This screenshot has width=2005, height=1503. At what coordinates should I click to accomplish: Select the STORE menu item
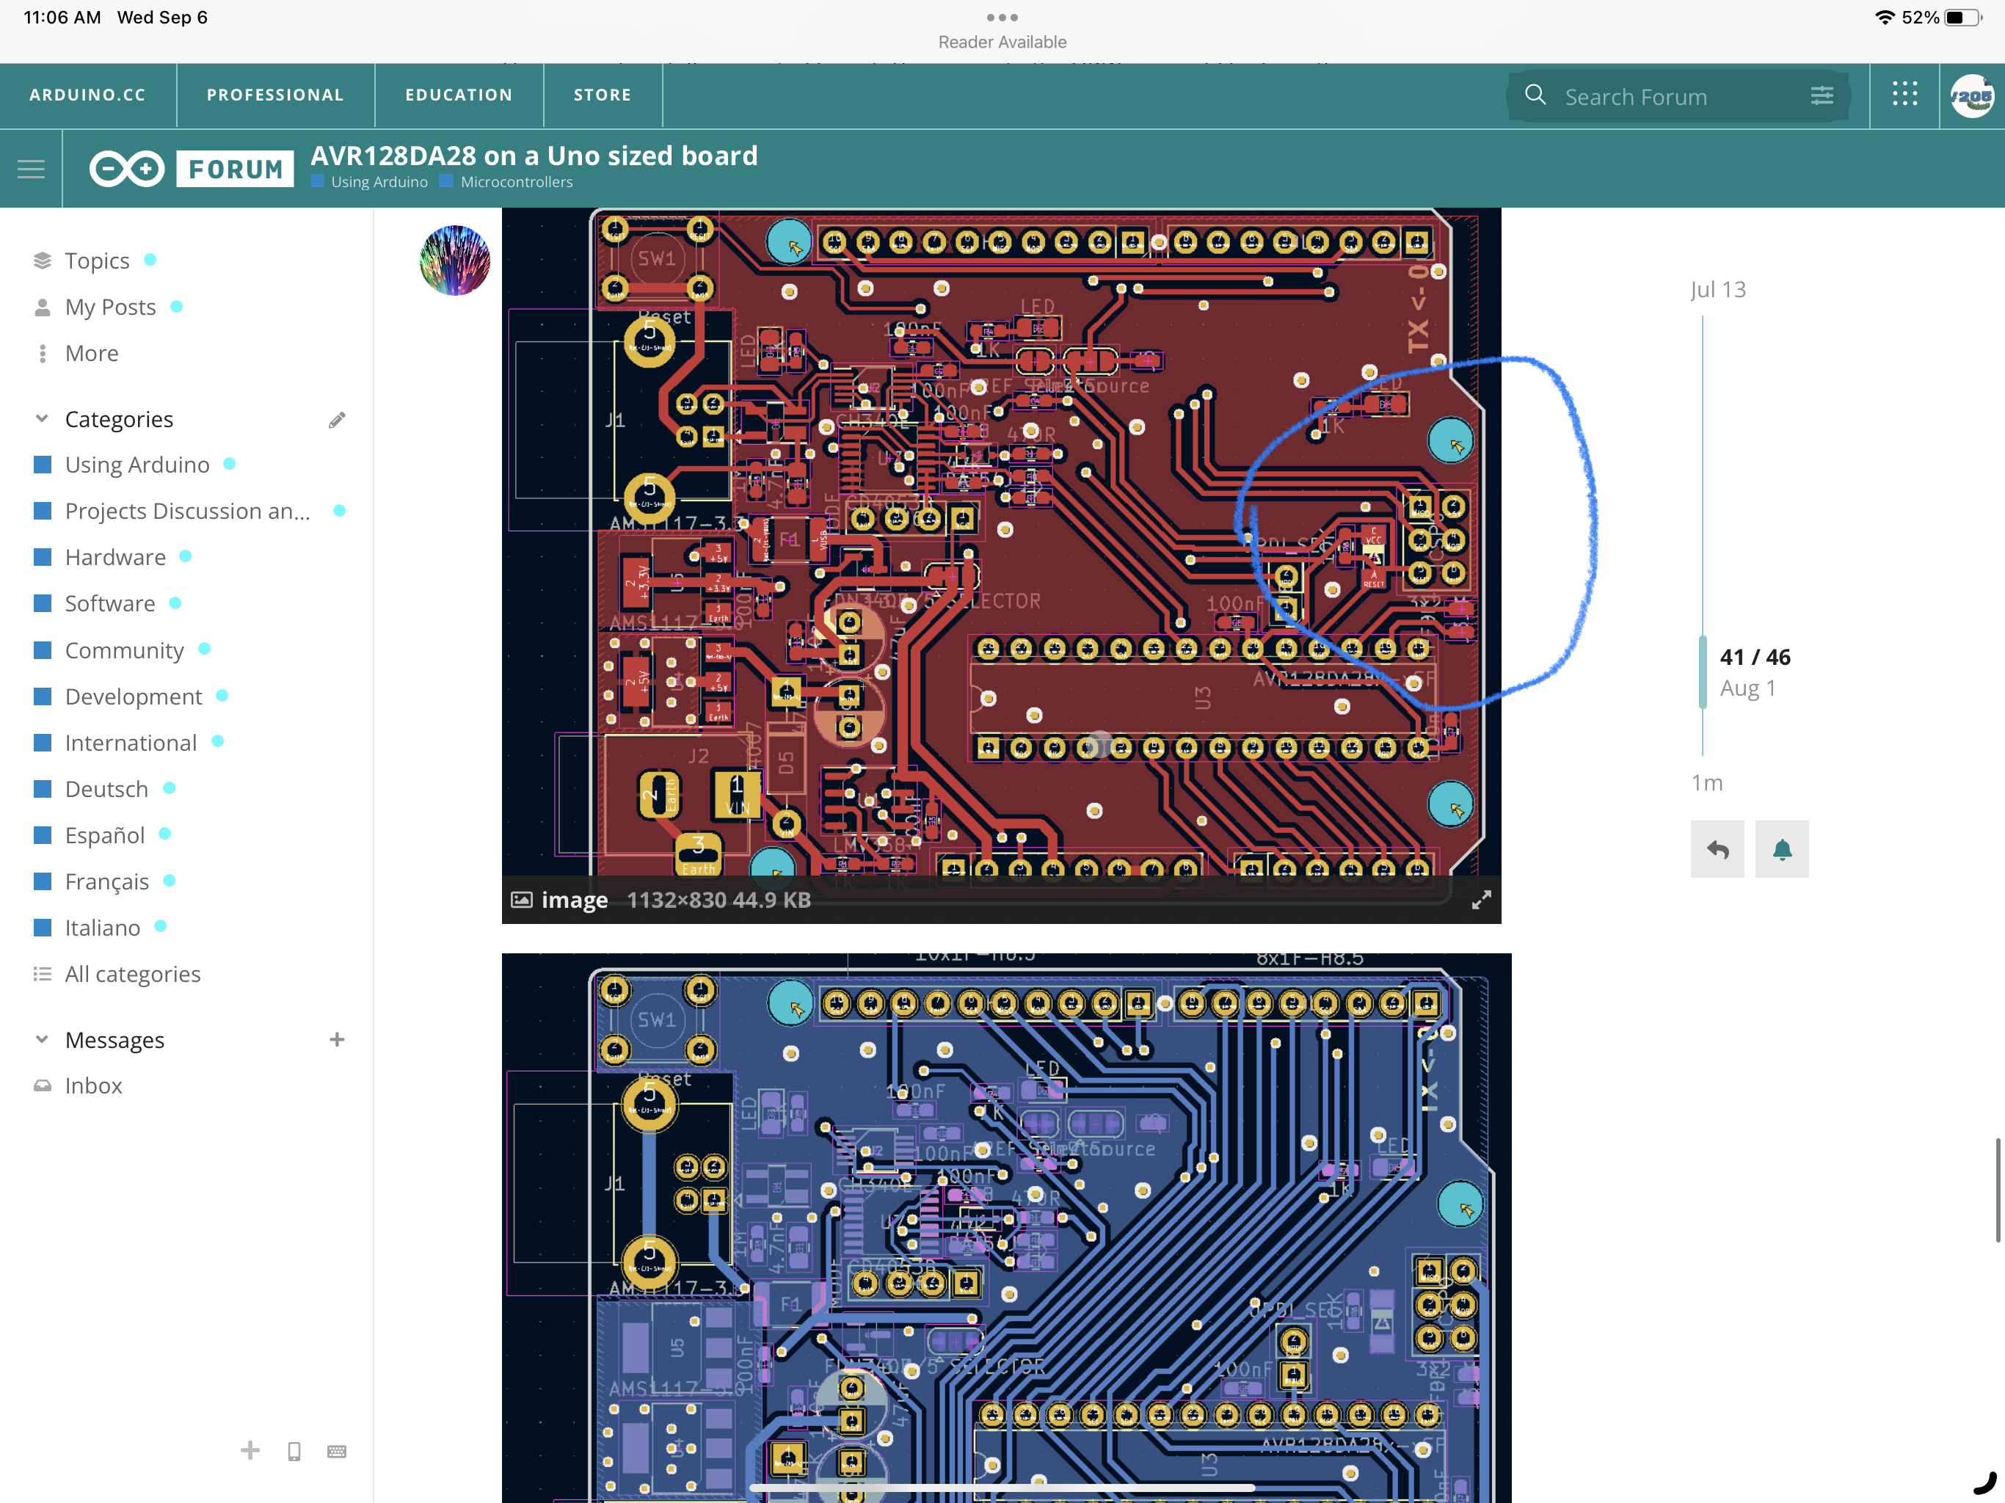point(602,94)
